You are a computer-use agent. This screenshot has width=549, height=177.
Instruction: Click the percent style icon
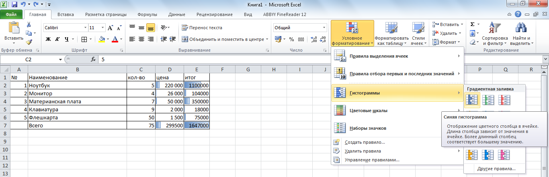(291, 39)
